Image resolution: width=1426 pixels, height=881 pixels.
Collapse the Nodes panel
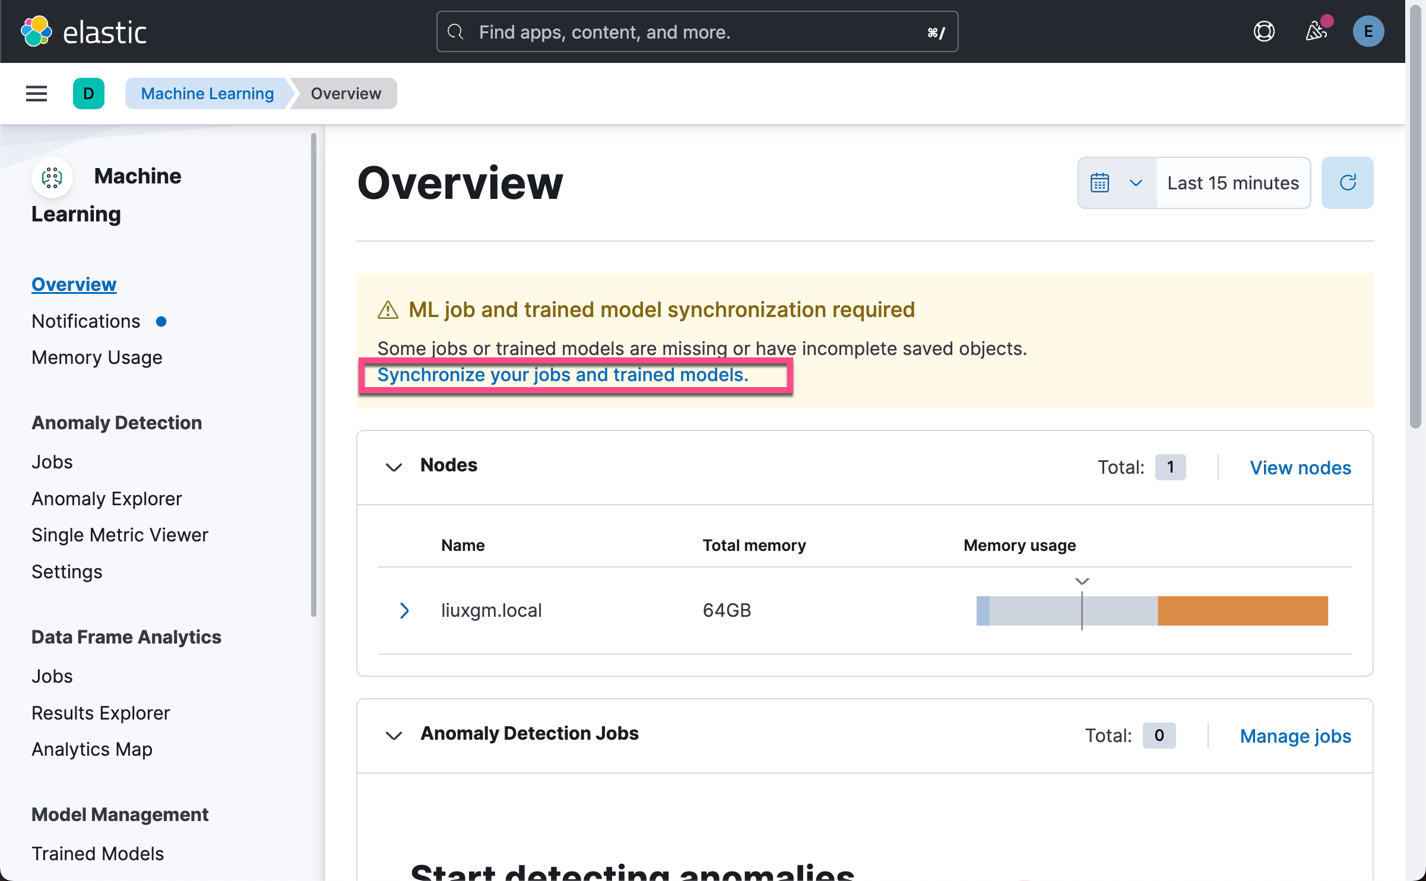(x=394, y=467)
